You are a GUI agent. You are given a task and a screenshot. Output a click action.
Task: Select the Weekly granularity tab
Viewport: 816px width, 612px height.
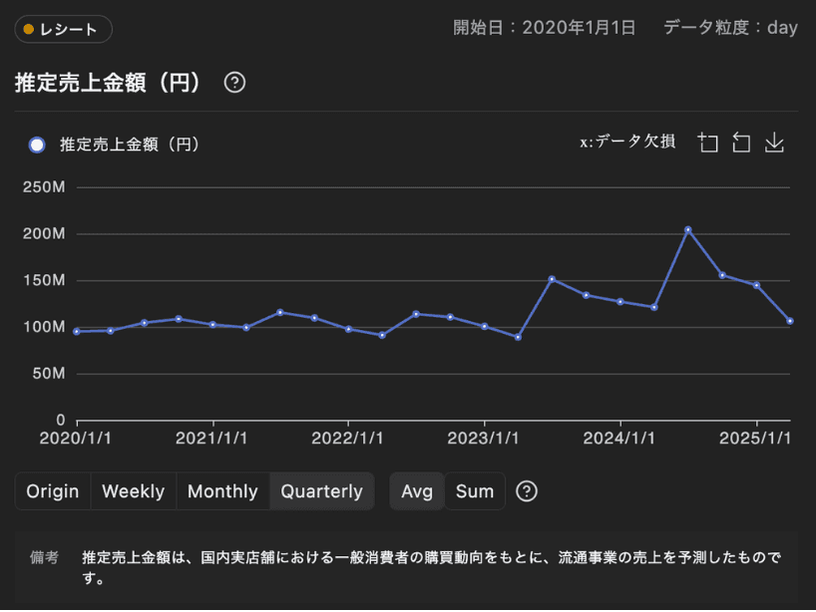pyautogui.click(x=133, y=491)
